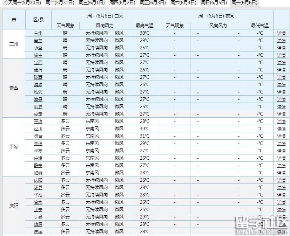
Task: Click 详情 in the 岷县 row
Action: 281,107
